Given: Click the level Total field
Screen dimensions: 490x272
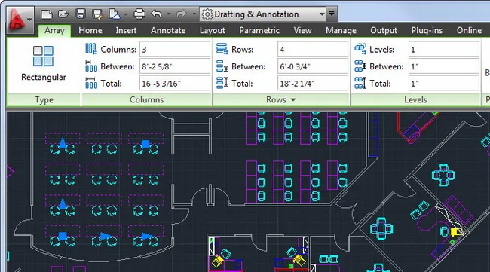Looking at the screenshot, I should [x=444, y=84].
